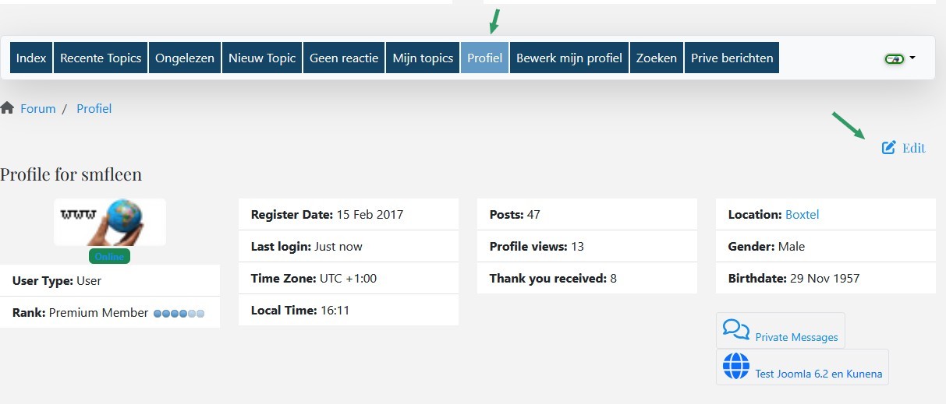The height and width of the screenshot is (404, 946).
Task: Click the green Online status badge
Action: 109,257
